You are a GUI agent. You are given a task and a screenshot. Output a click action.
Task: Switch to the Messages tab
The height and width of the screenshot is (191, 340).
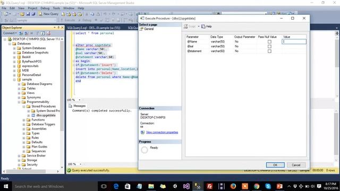(x=77, y=106)
